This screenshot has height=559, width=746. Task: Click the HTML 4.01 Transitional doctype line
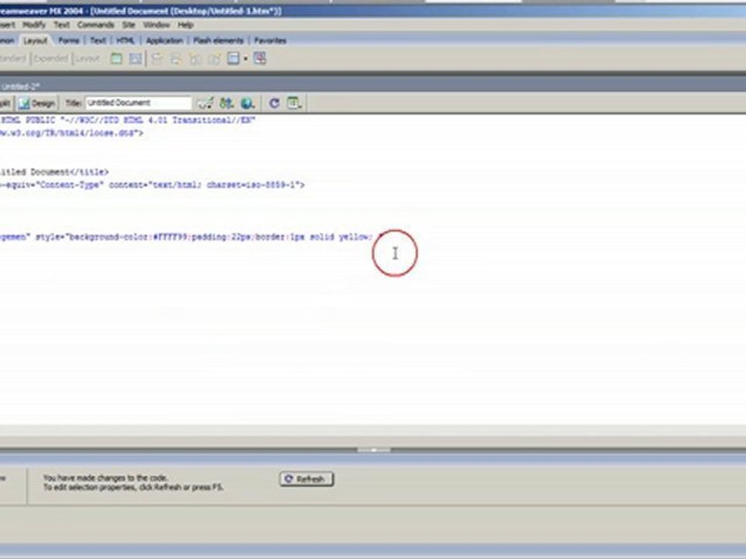pos(128,120)
